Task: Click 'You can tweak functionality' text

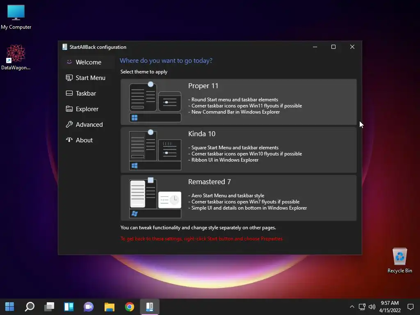Action: (x=198, y=228)
